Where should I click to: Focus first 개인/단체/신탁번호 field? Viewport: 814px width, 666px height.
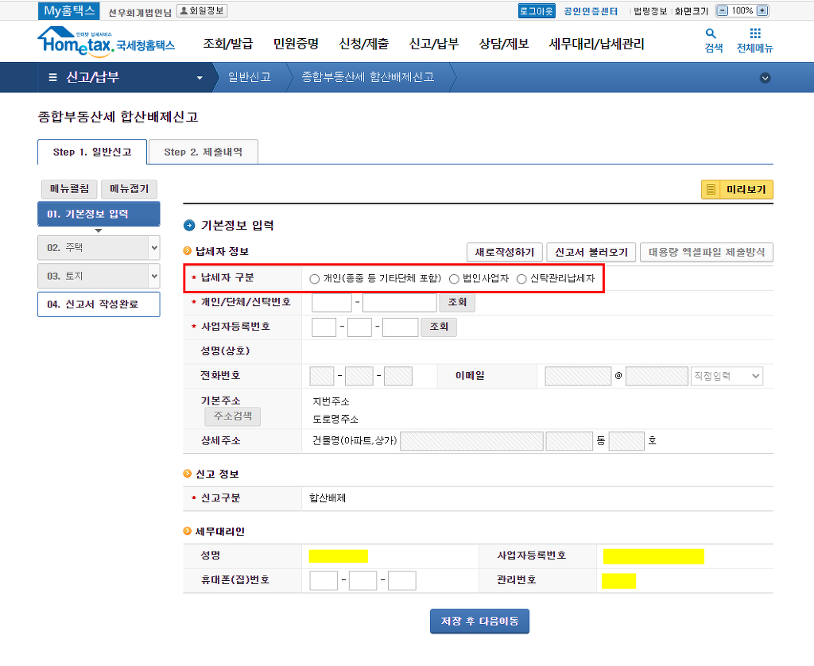(x=331, y=303)
